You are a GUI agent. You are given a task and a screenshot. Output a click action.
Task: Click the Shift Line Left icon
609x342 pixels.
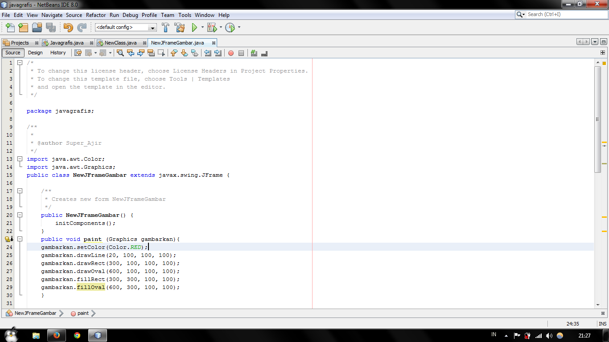pos(208,53)
